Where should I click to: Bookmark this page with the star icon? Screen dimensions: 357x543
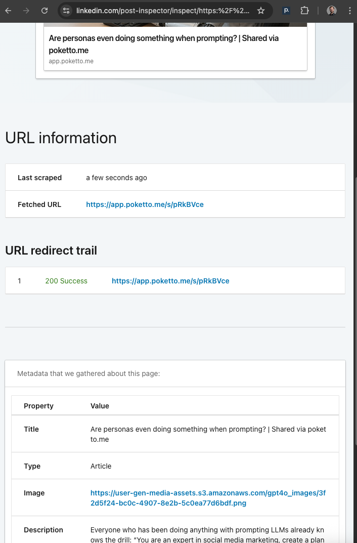(x=261, y=11)
